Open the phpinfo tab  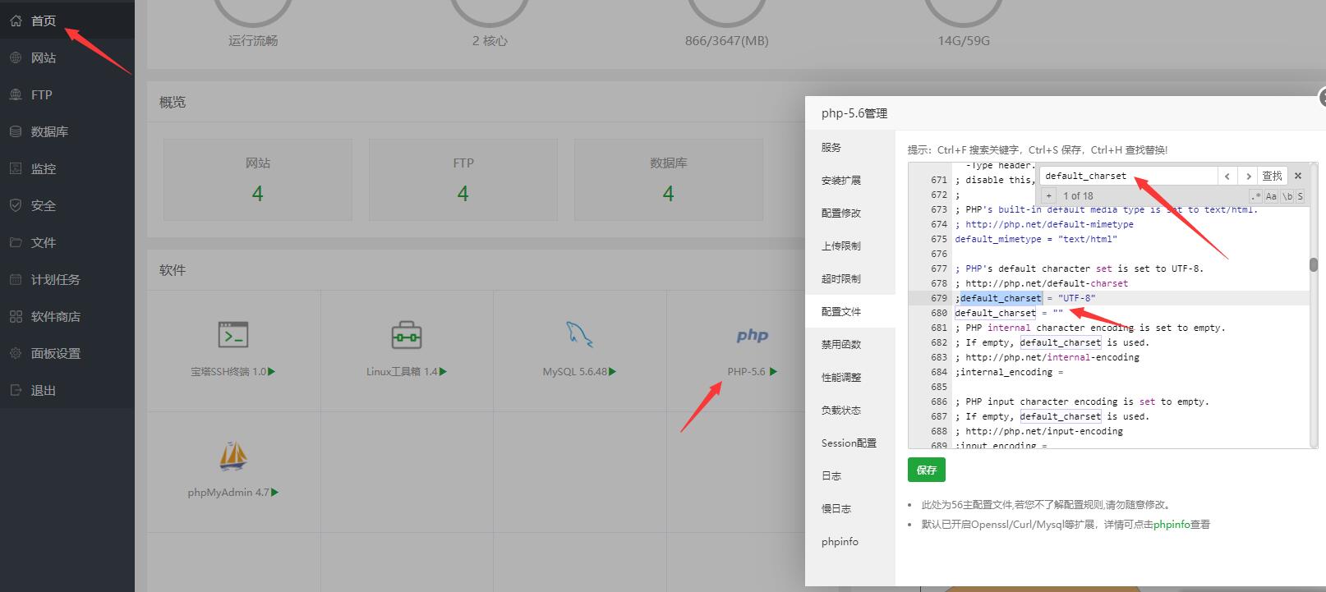pyautogui.click(x=850, y=542)
